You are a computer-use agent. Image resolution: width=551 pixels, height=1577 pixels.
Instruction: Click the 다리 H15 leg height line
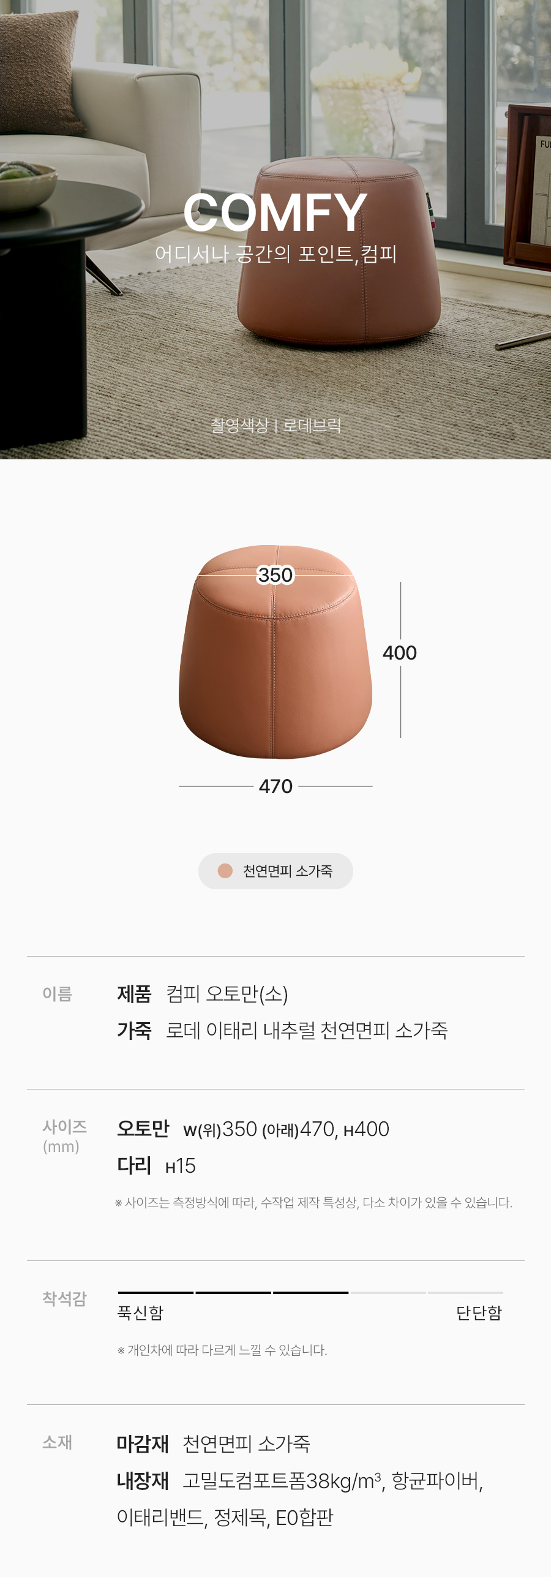tap(156, 1165)
